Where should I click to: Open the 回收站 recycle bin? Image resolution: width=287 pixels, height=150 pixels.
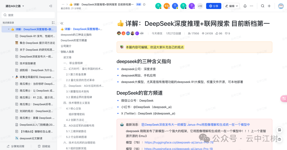point(44,146)
